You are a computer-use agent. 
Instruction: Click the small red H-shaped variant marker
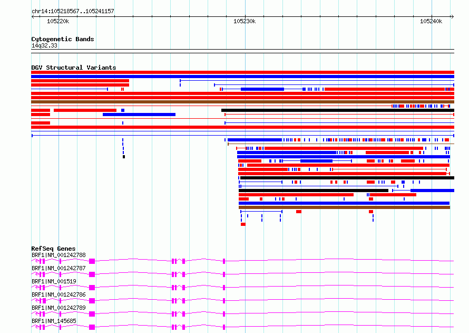[122, 89]
